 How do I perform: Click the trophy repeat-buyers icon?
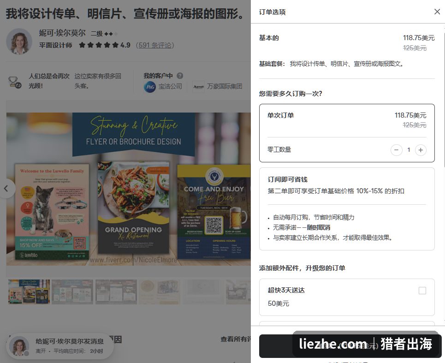(14, 82)
